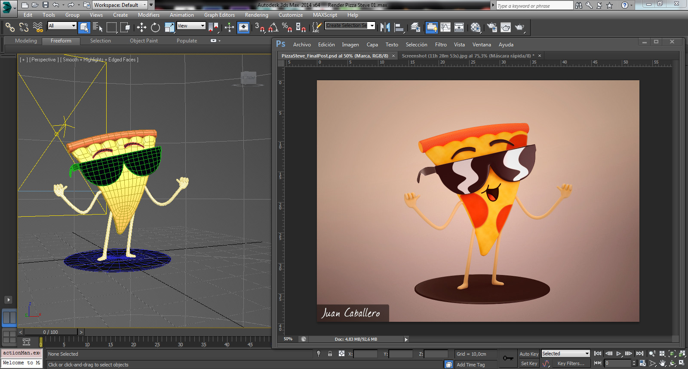Image resolution: width=688 pixels, height=369 pixels.
Task: Open Select by Name list icon
Action: coord(98,27)
